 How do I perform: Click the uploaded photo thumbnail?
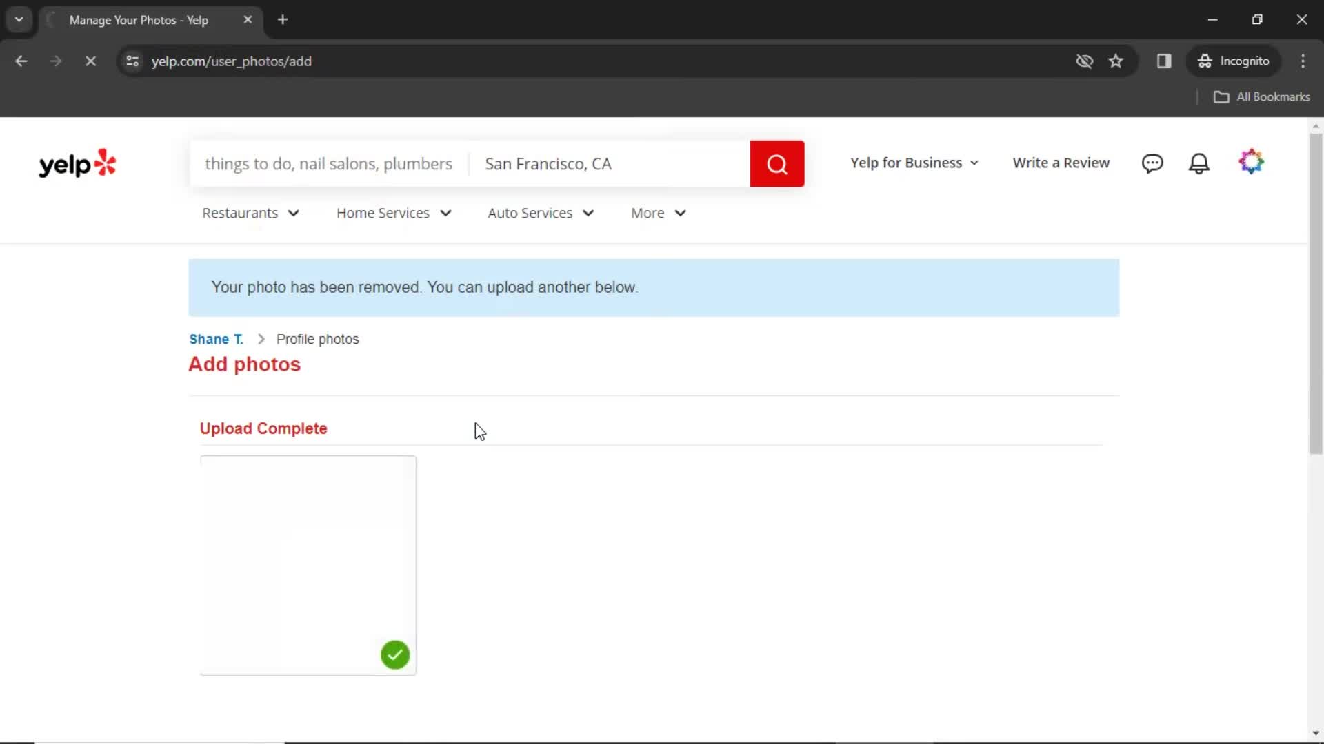click(308, 565)
